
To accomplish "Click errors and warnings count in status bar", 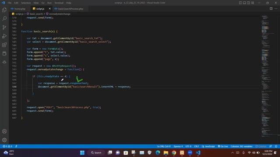I will [7, 147].
